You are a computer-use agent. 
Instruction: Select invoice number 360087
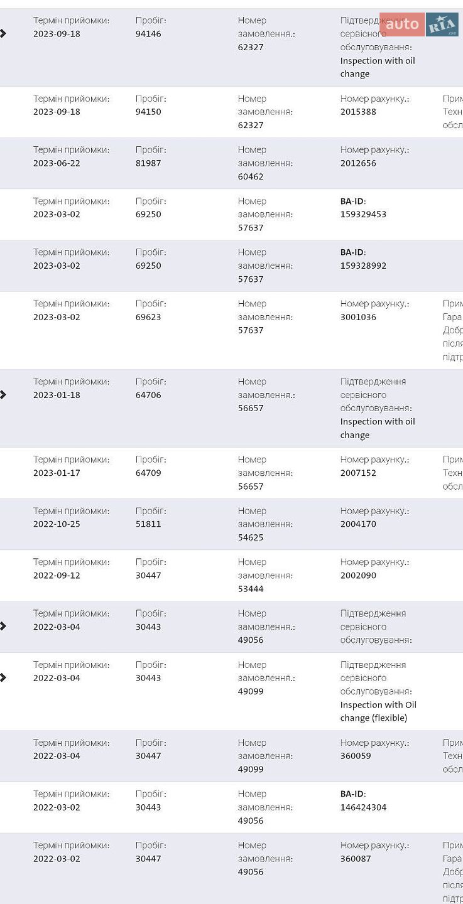pos(356,859)
